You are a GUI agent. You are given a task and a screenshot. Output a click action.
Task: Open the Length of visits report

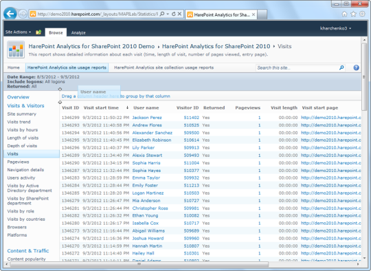coord(23,138)
